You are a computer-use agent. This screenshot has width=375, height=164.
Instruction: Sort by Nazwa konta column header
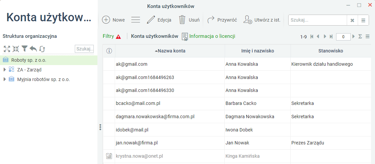[x=170, y=51]
